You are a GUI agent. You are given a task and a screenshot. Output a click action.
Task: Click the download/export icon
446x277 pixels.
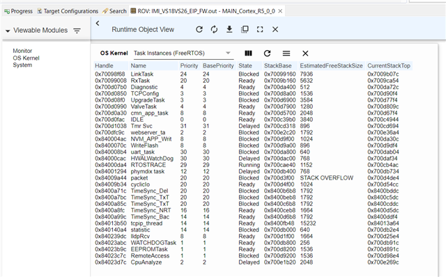point(229,29)
